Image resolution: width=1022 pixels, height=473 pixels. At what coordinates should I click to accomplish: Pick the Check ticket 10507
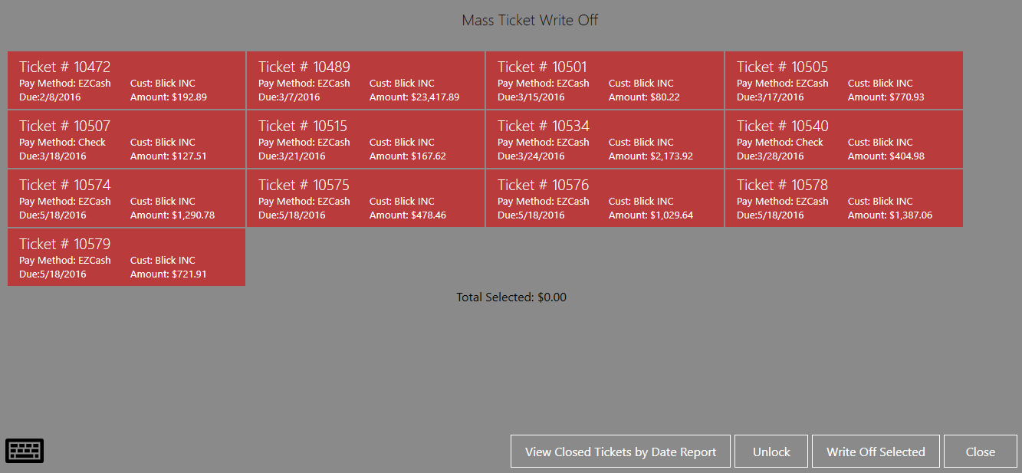(x=127, y=140)
